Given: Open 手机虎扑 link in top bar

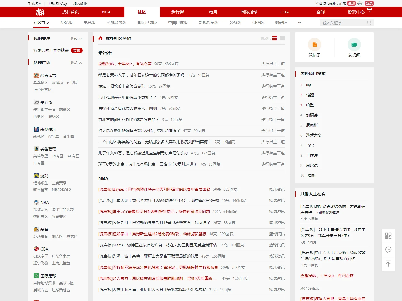Looking at the screenshot, I should tap(35, 4).
